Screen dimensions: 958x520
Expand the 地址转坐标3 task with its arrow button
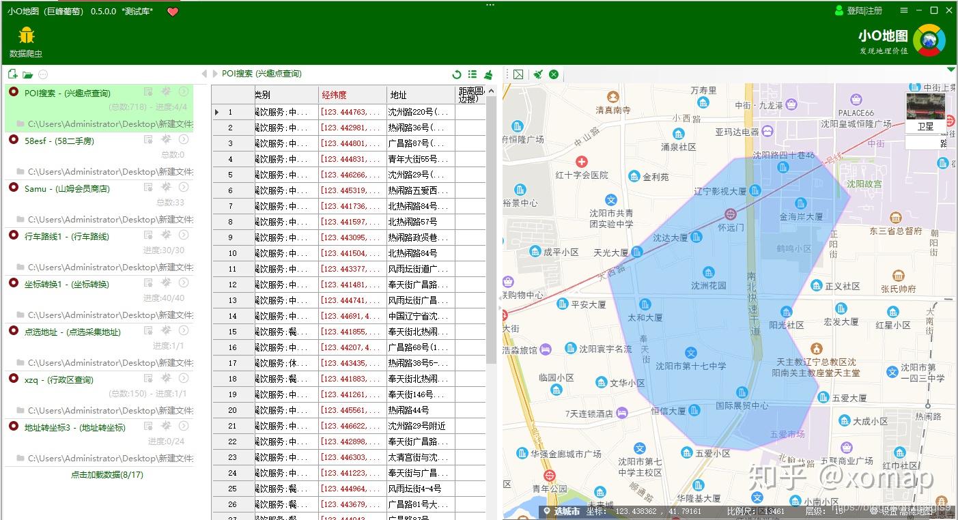(x=184, y=426)
